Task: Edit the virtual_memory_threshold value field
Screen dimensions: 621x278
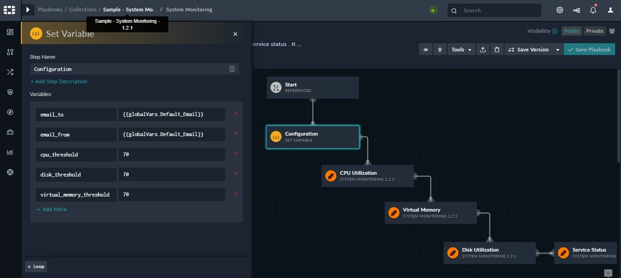Action: pos(172,194)
